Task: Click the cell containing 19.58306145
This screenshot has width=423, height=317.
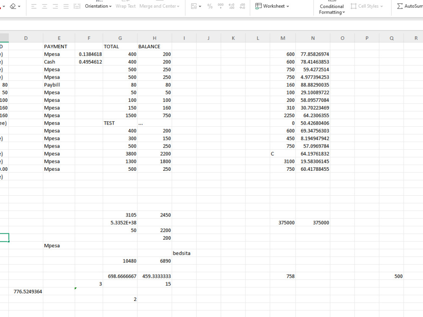Action: point(313,161)
